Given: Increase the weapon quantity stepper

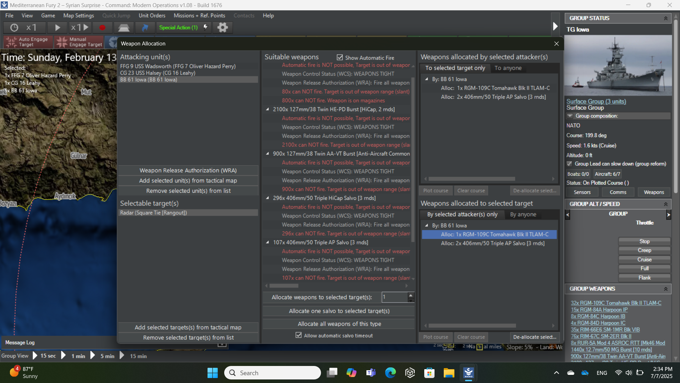Looking at the screenshot, I should 411,295.
